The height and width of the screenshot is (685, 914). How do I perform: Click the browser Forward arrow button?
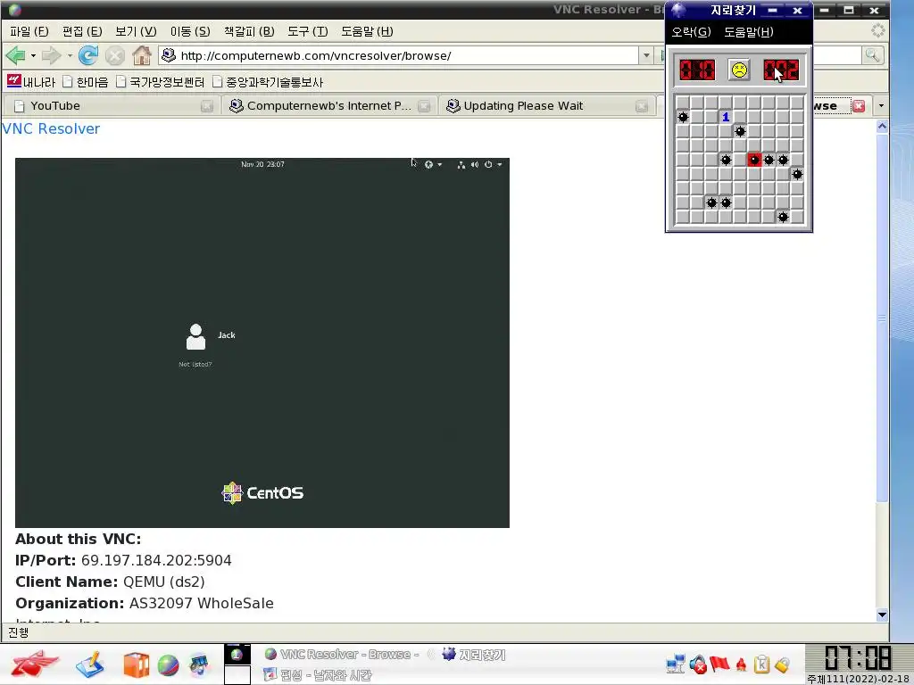pyautogui.click(x=51, y=56)
